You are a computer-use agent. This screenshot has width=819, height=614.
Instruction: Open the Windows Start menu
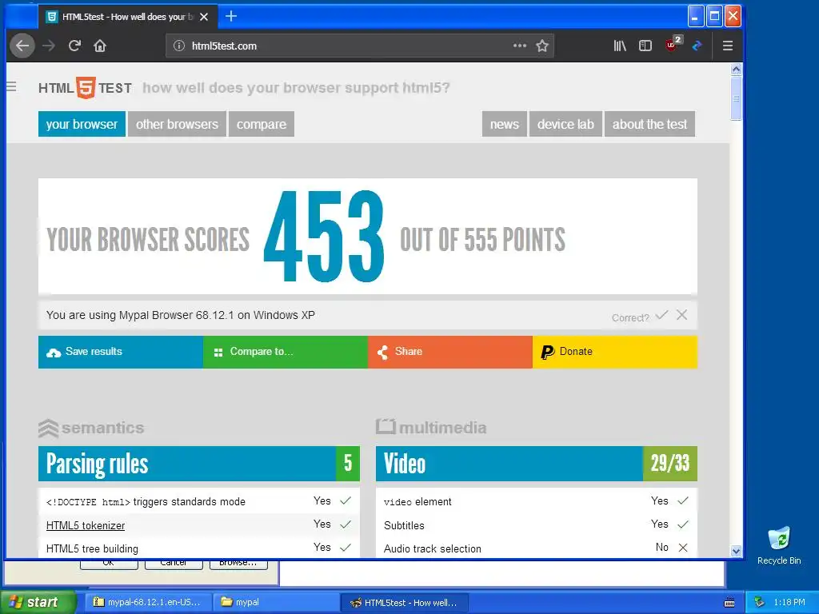click(37, 603)
